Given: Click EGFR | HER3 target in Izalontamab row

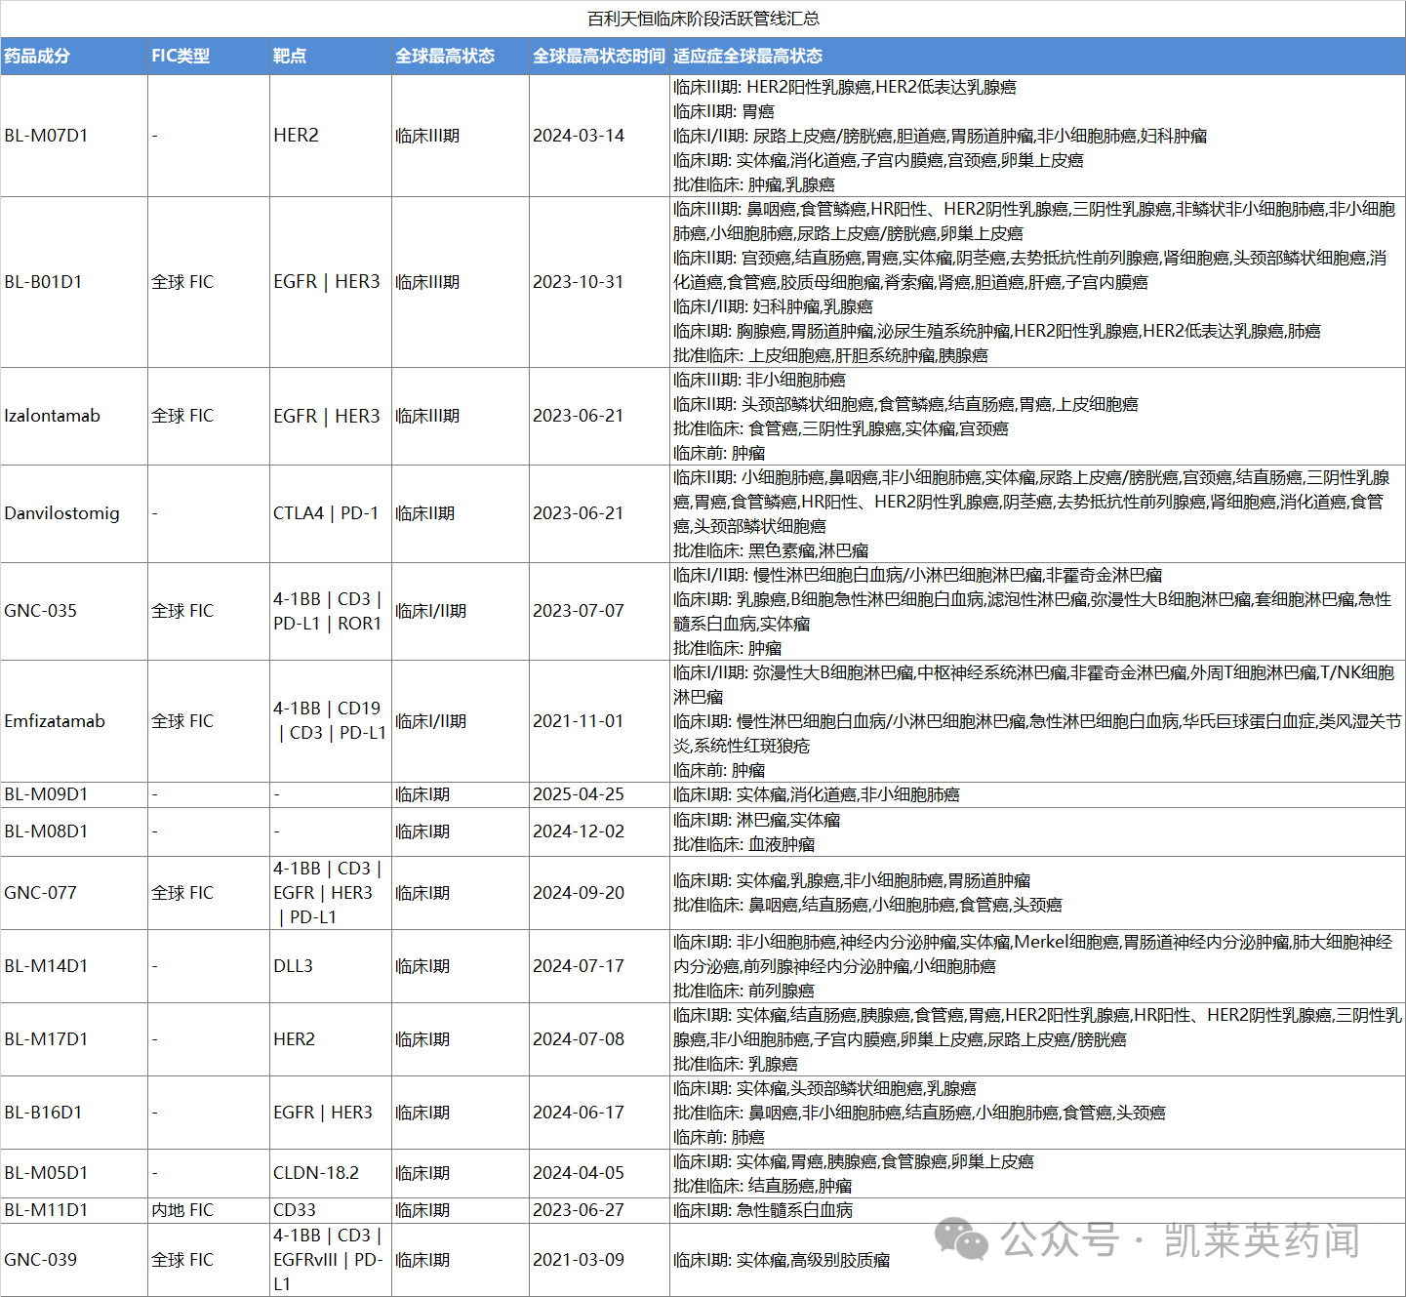Looking at the screenshot, I should click(x=327, y=416).
